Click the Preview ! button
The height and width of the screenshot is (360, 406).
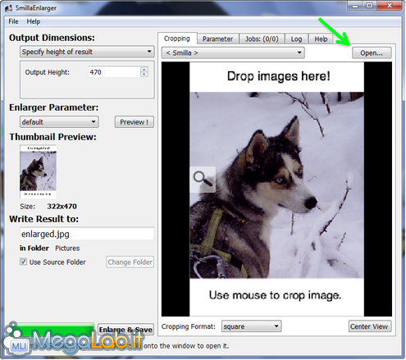135,122
